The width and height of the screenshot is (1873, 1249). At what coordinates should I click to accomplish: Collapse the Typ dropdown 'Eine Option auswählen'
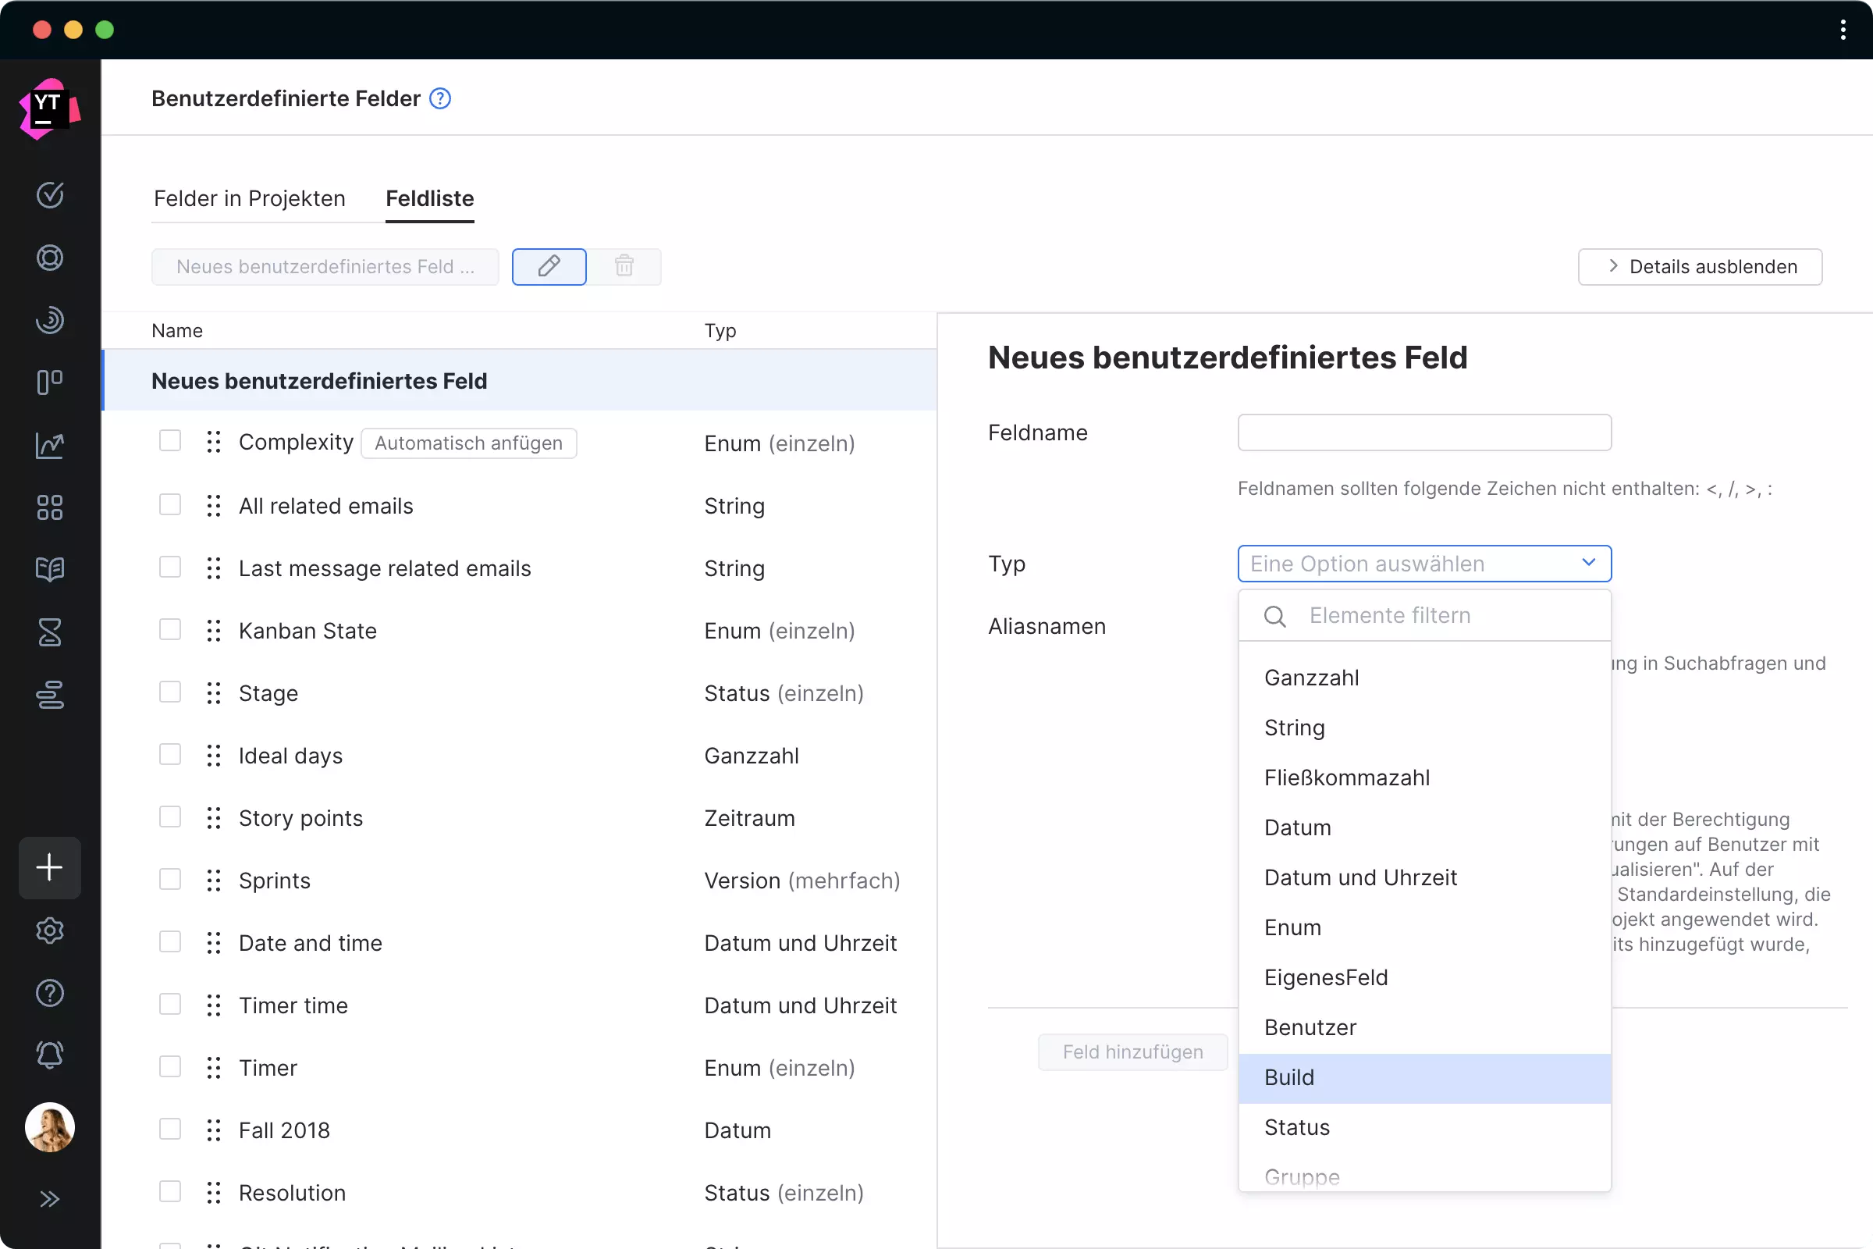(1423, 563)
